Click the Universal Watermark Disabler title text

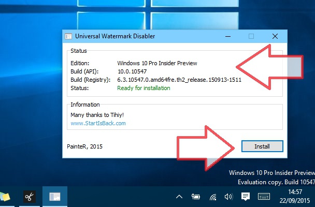(x=115, y=36)
